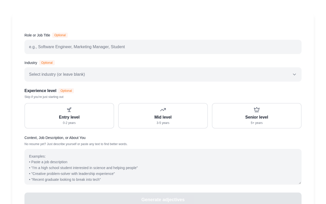
Task: Click the trending-up arrow icon on Mid level
Action: point(163,110)
